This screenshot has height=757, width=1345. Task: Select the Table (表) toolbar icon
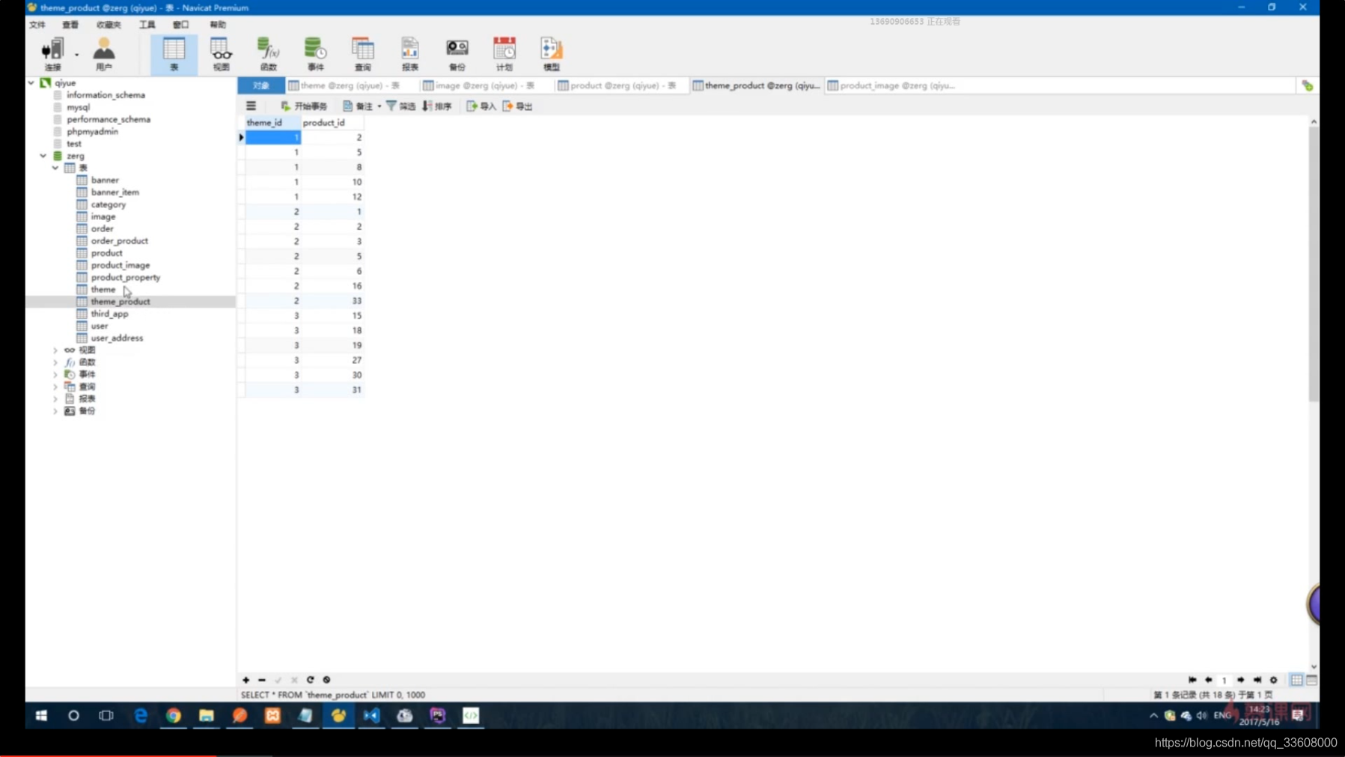(174, 54)
